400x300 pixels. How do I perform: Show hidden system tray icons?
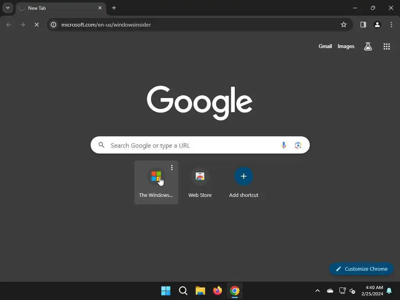318,291
